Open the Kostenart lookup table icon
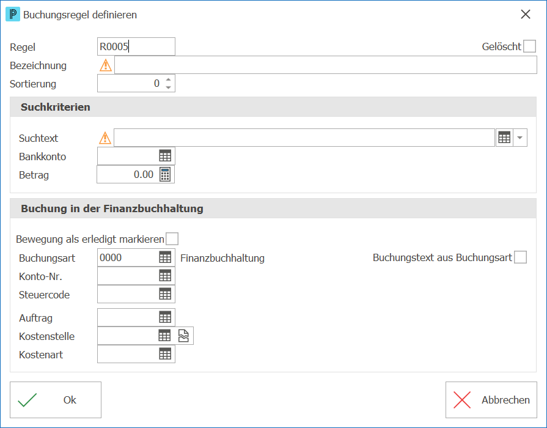Viewport: 547px width, 428px height. (165, 354)
